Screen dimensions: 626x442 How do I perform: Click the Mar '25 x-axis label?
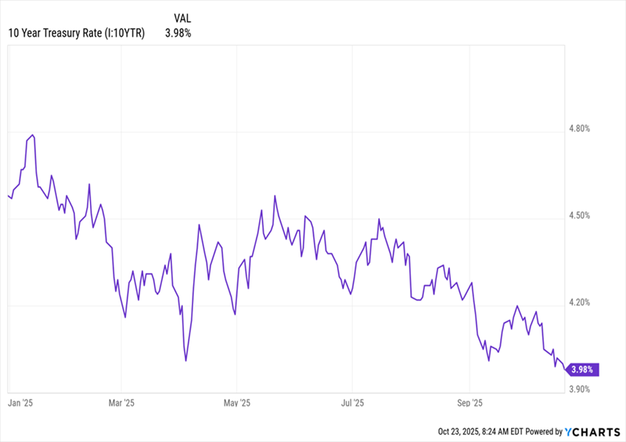121,404
